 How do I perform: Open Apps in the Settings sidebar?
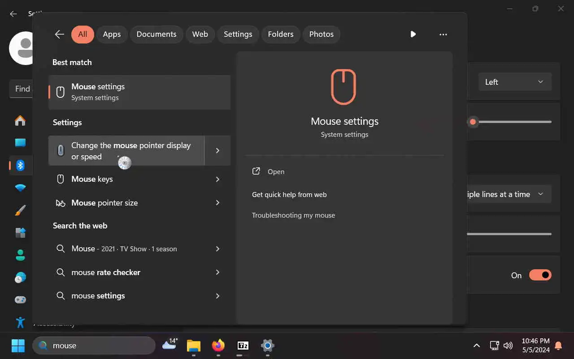coord(20,232)
